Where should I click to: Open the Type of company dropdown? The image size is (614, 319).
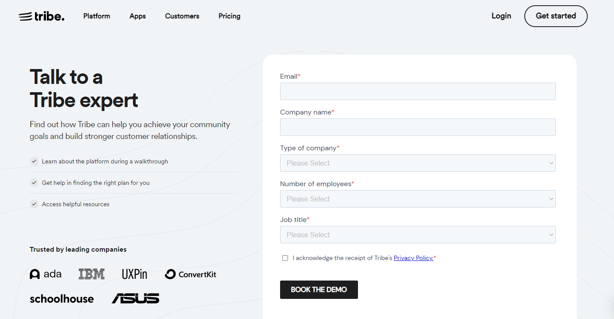tap(418, 163)
